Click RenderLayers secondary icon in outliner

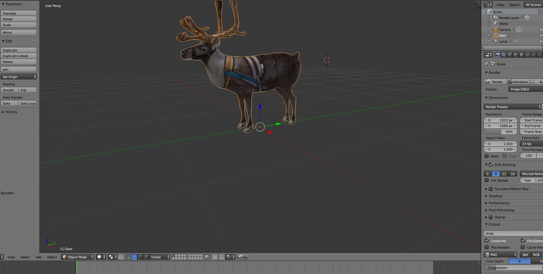click(x=527, y=17)
